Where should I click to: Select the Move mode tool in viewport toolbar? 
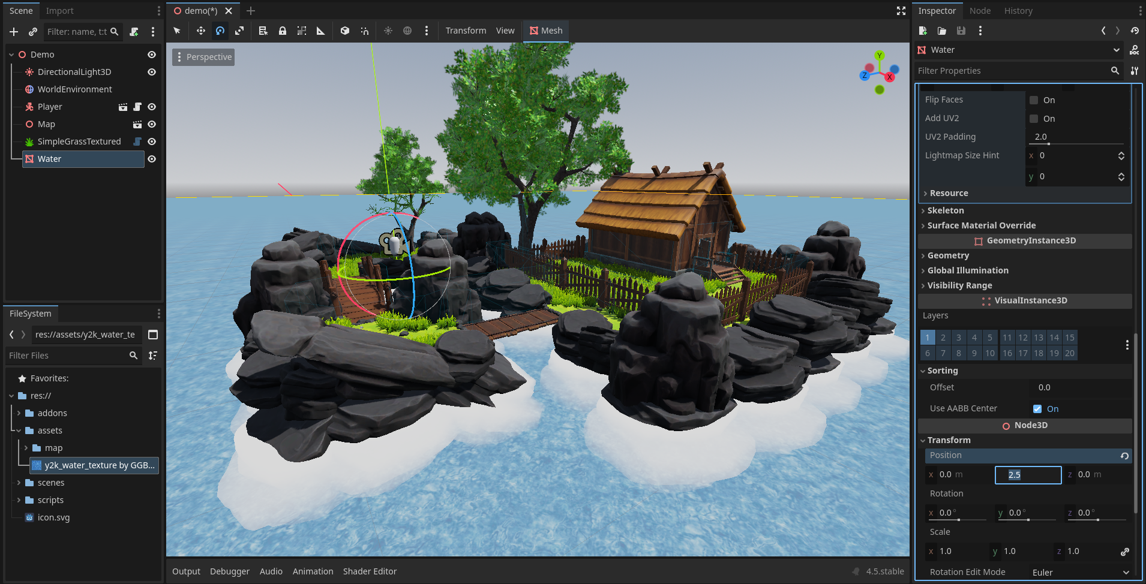point(200,31)
